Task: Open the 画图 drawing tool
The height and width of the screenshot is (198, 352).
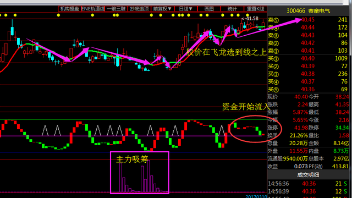Action: click(209, 9)
